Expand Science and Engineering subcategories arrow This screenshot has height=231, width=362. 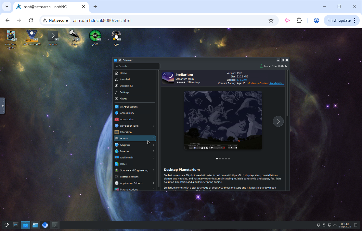tap(153, 170)
